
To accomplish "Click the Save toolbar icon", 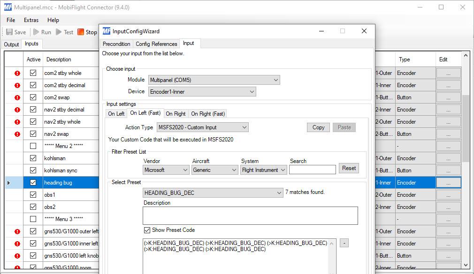I will 9,32.
